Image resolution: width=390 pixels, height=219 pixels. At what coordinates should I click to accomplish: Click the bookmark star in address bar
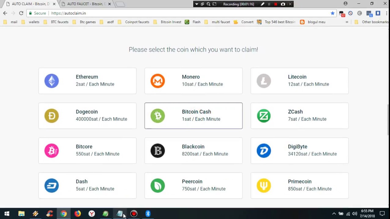click(332, 13)
